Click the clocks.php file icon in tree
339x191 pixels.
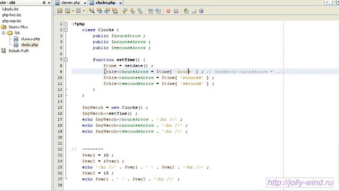(16, 45)
